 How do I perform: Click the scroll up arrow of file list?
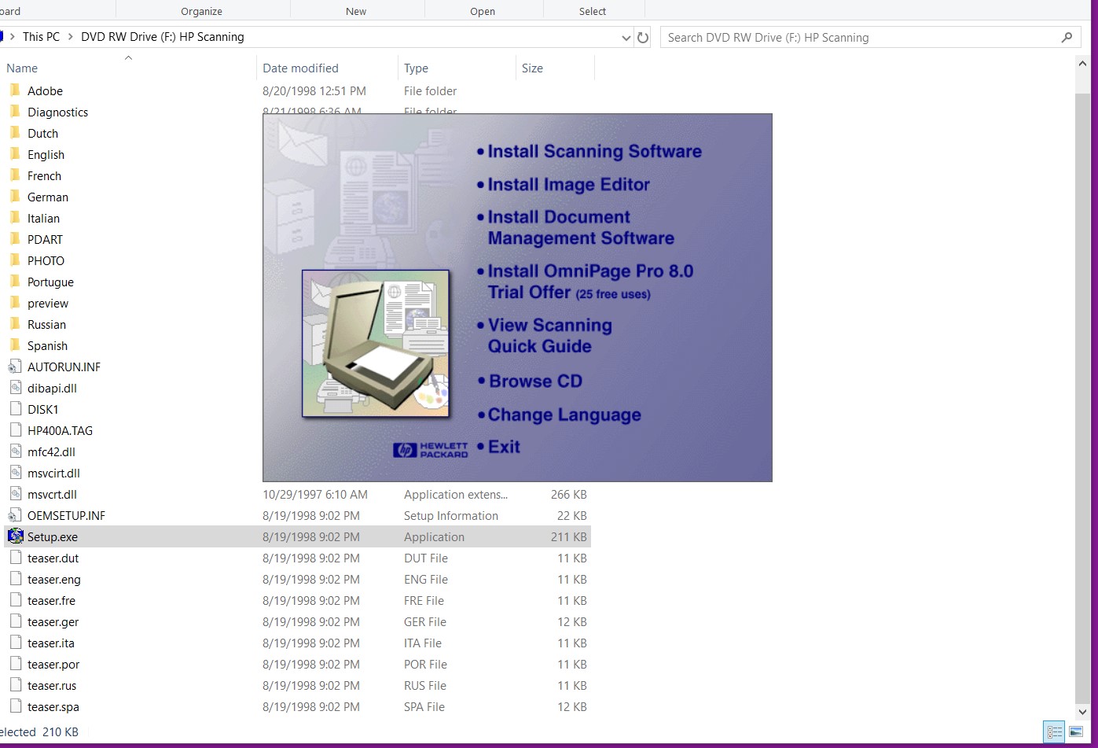pyautogui.click(x=1082, y=65)
